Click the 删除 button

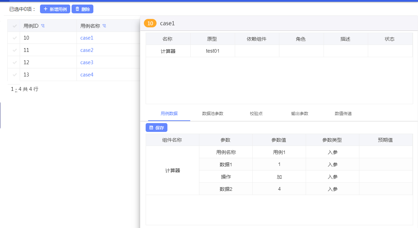point(82,9)
